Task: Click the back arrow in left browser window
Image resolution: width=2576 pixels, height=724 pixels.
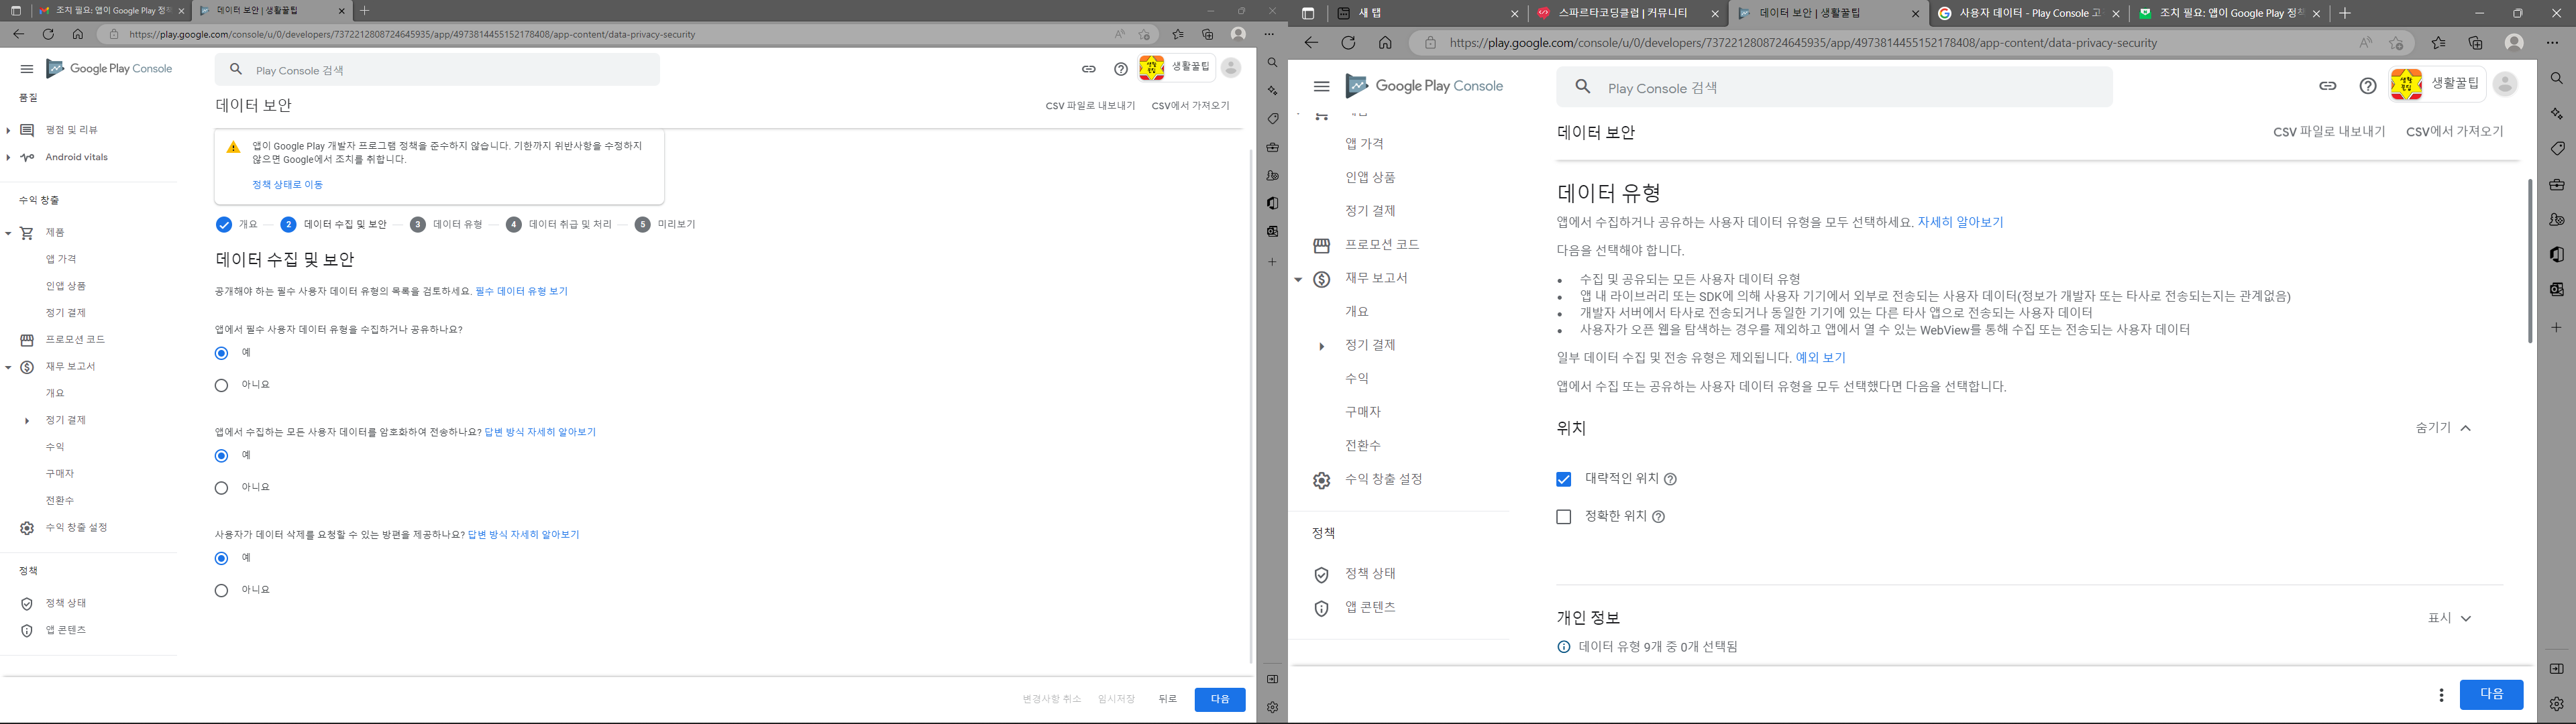Action: tap(18, 34)
